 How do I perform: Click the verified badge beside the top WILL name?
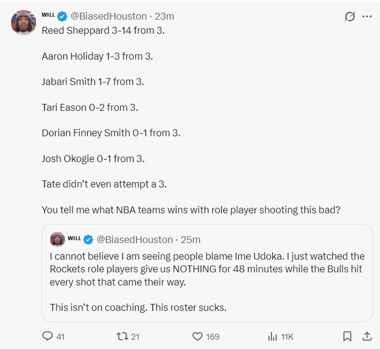tap(63, 16)
